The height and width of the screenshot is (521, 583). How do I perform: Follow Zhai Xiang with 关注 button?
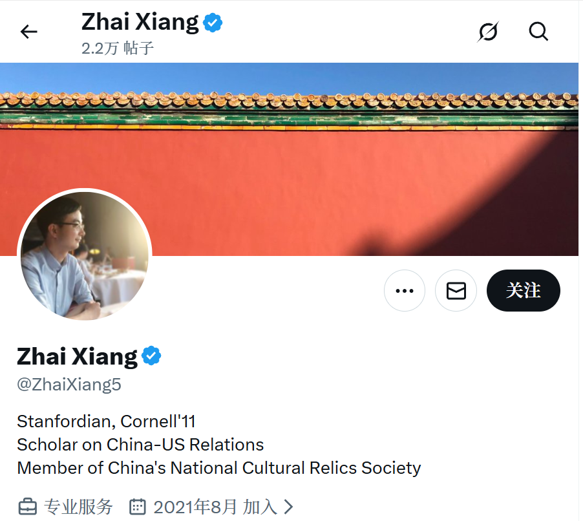point(523,290)
